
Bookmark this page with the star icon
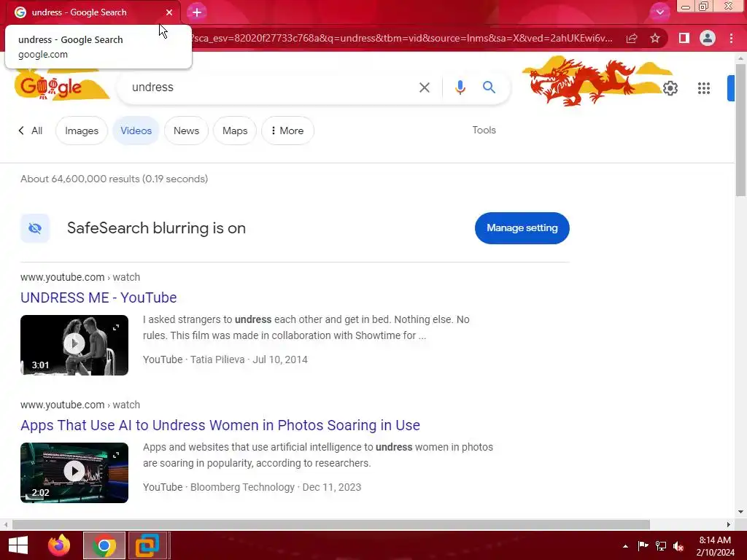point(655,38)
